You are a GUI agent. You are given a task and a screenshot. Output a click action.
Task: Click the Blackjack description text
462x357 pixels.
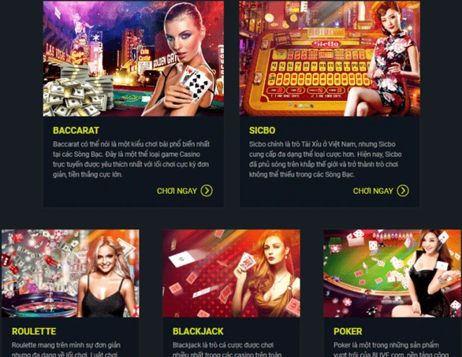[x=227, y=349]
